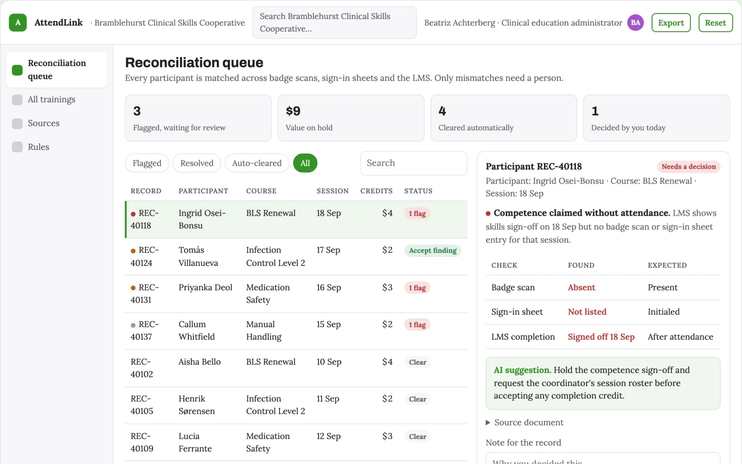Focus the global search box in header
742x464 pixels.
pyautogui.click(x=334, y=23)
